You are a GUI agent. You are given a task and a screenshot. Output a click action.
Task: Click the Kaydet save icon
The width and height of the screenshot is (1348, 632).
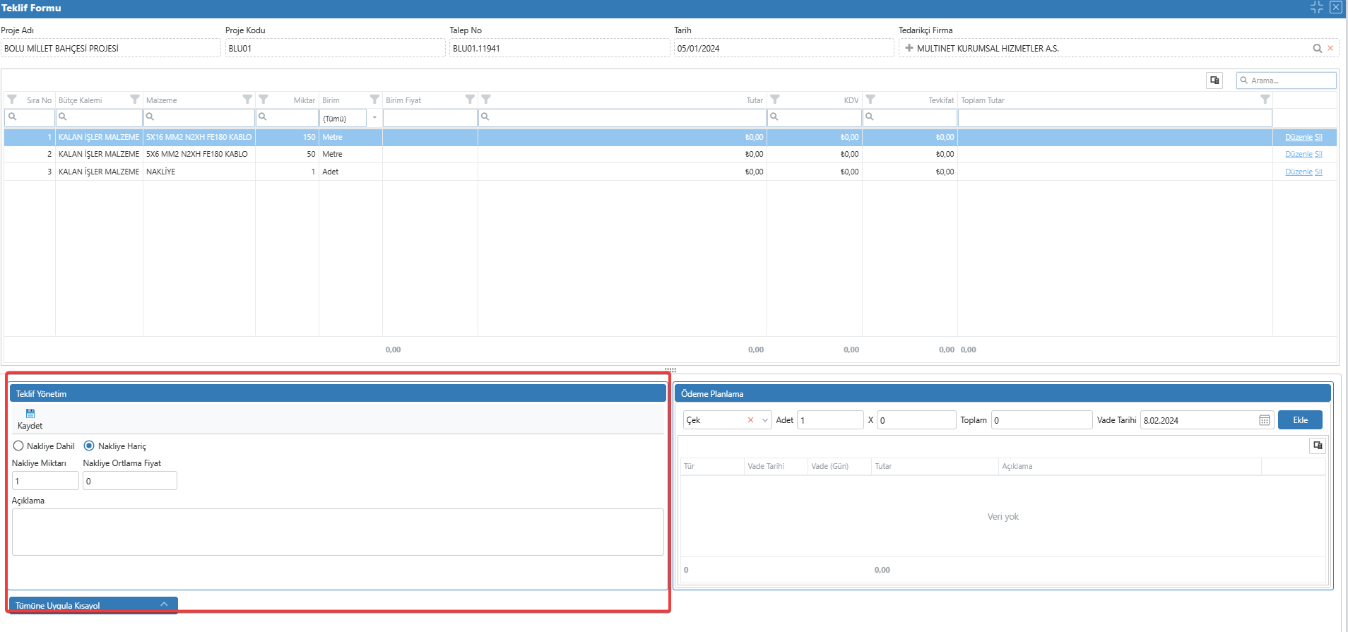pos(30,414)
